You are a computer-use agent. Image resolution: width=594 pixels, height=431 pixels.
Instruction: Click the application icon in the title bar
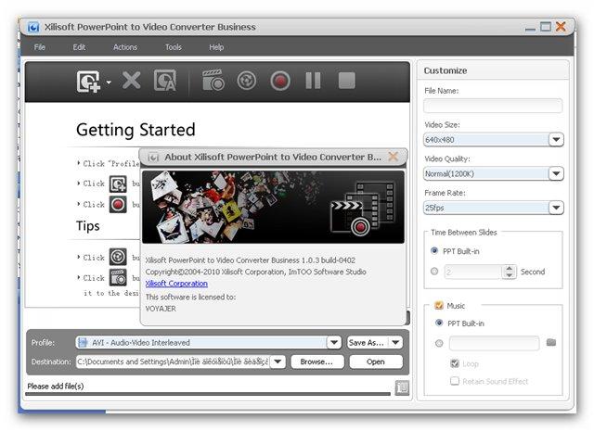(33, 27)
